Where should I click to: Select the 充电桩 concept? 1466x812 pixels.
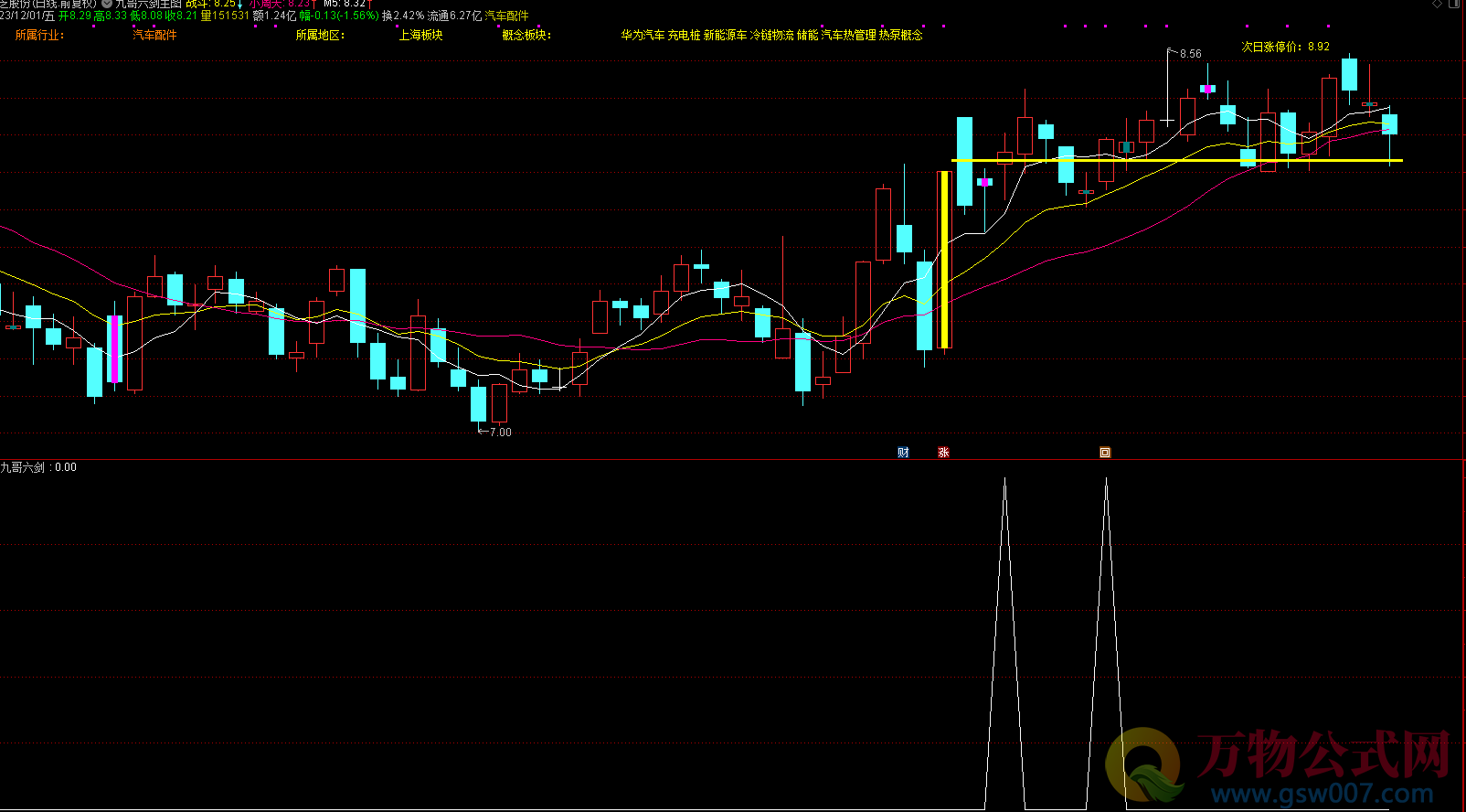pos(684,35)
